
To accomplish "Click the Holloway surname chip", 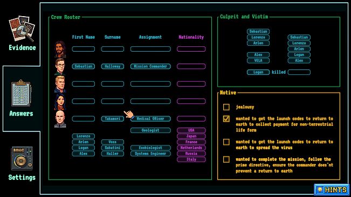I will pyautogui.click(x=112, y=66).
